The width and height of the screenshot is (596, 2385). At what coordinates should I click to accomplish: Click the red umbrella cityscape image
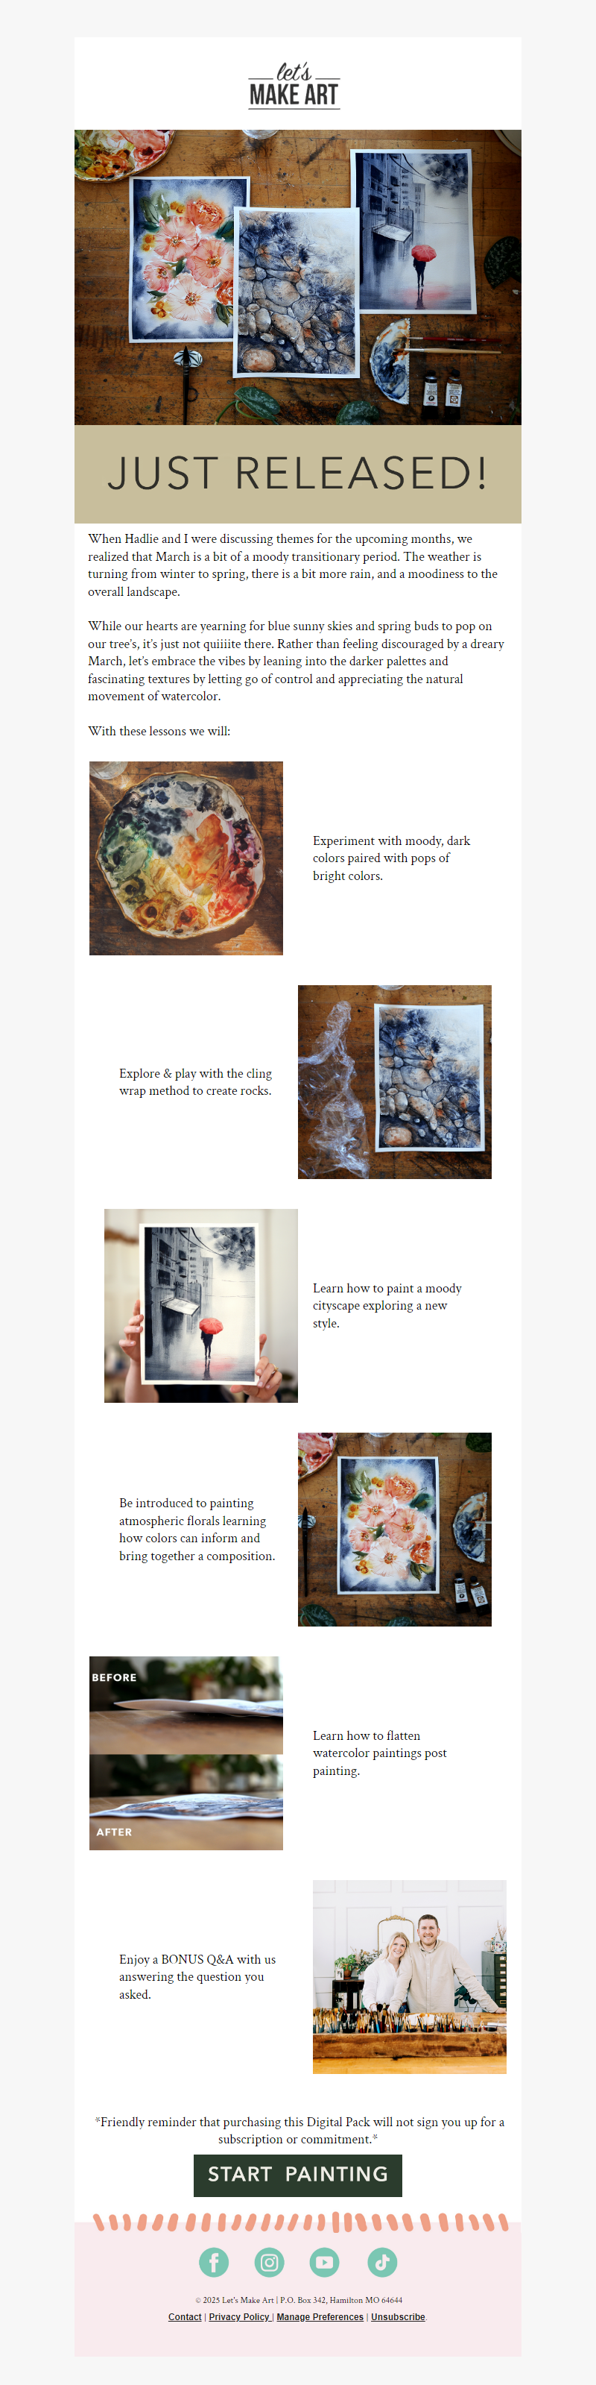pyautogui.click(x=201, y=1305)
